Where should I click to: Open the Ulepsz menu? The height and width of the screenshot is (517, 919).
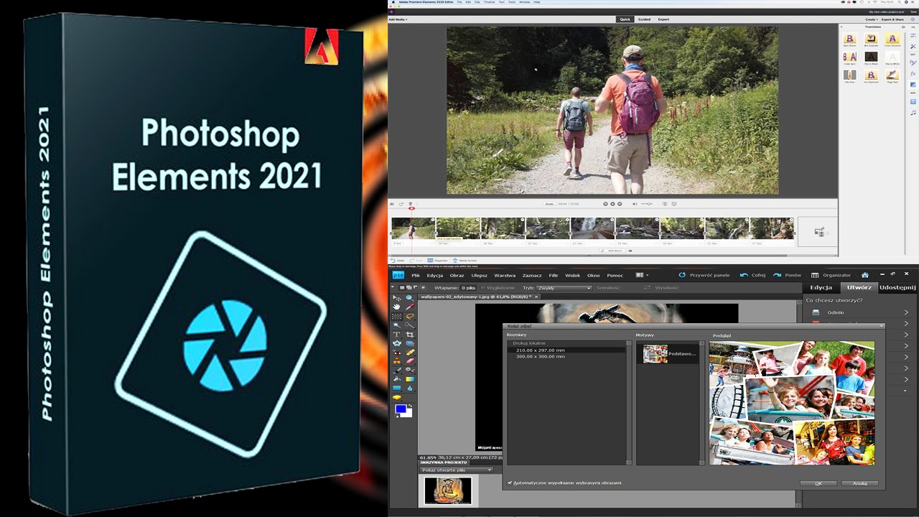479,275
